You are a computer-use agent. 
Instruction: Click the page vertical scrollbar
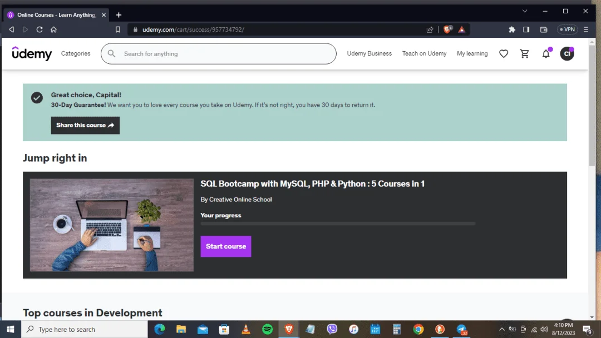(592, 106)
